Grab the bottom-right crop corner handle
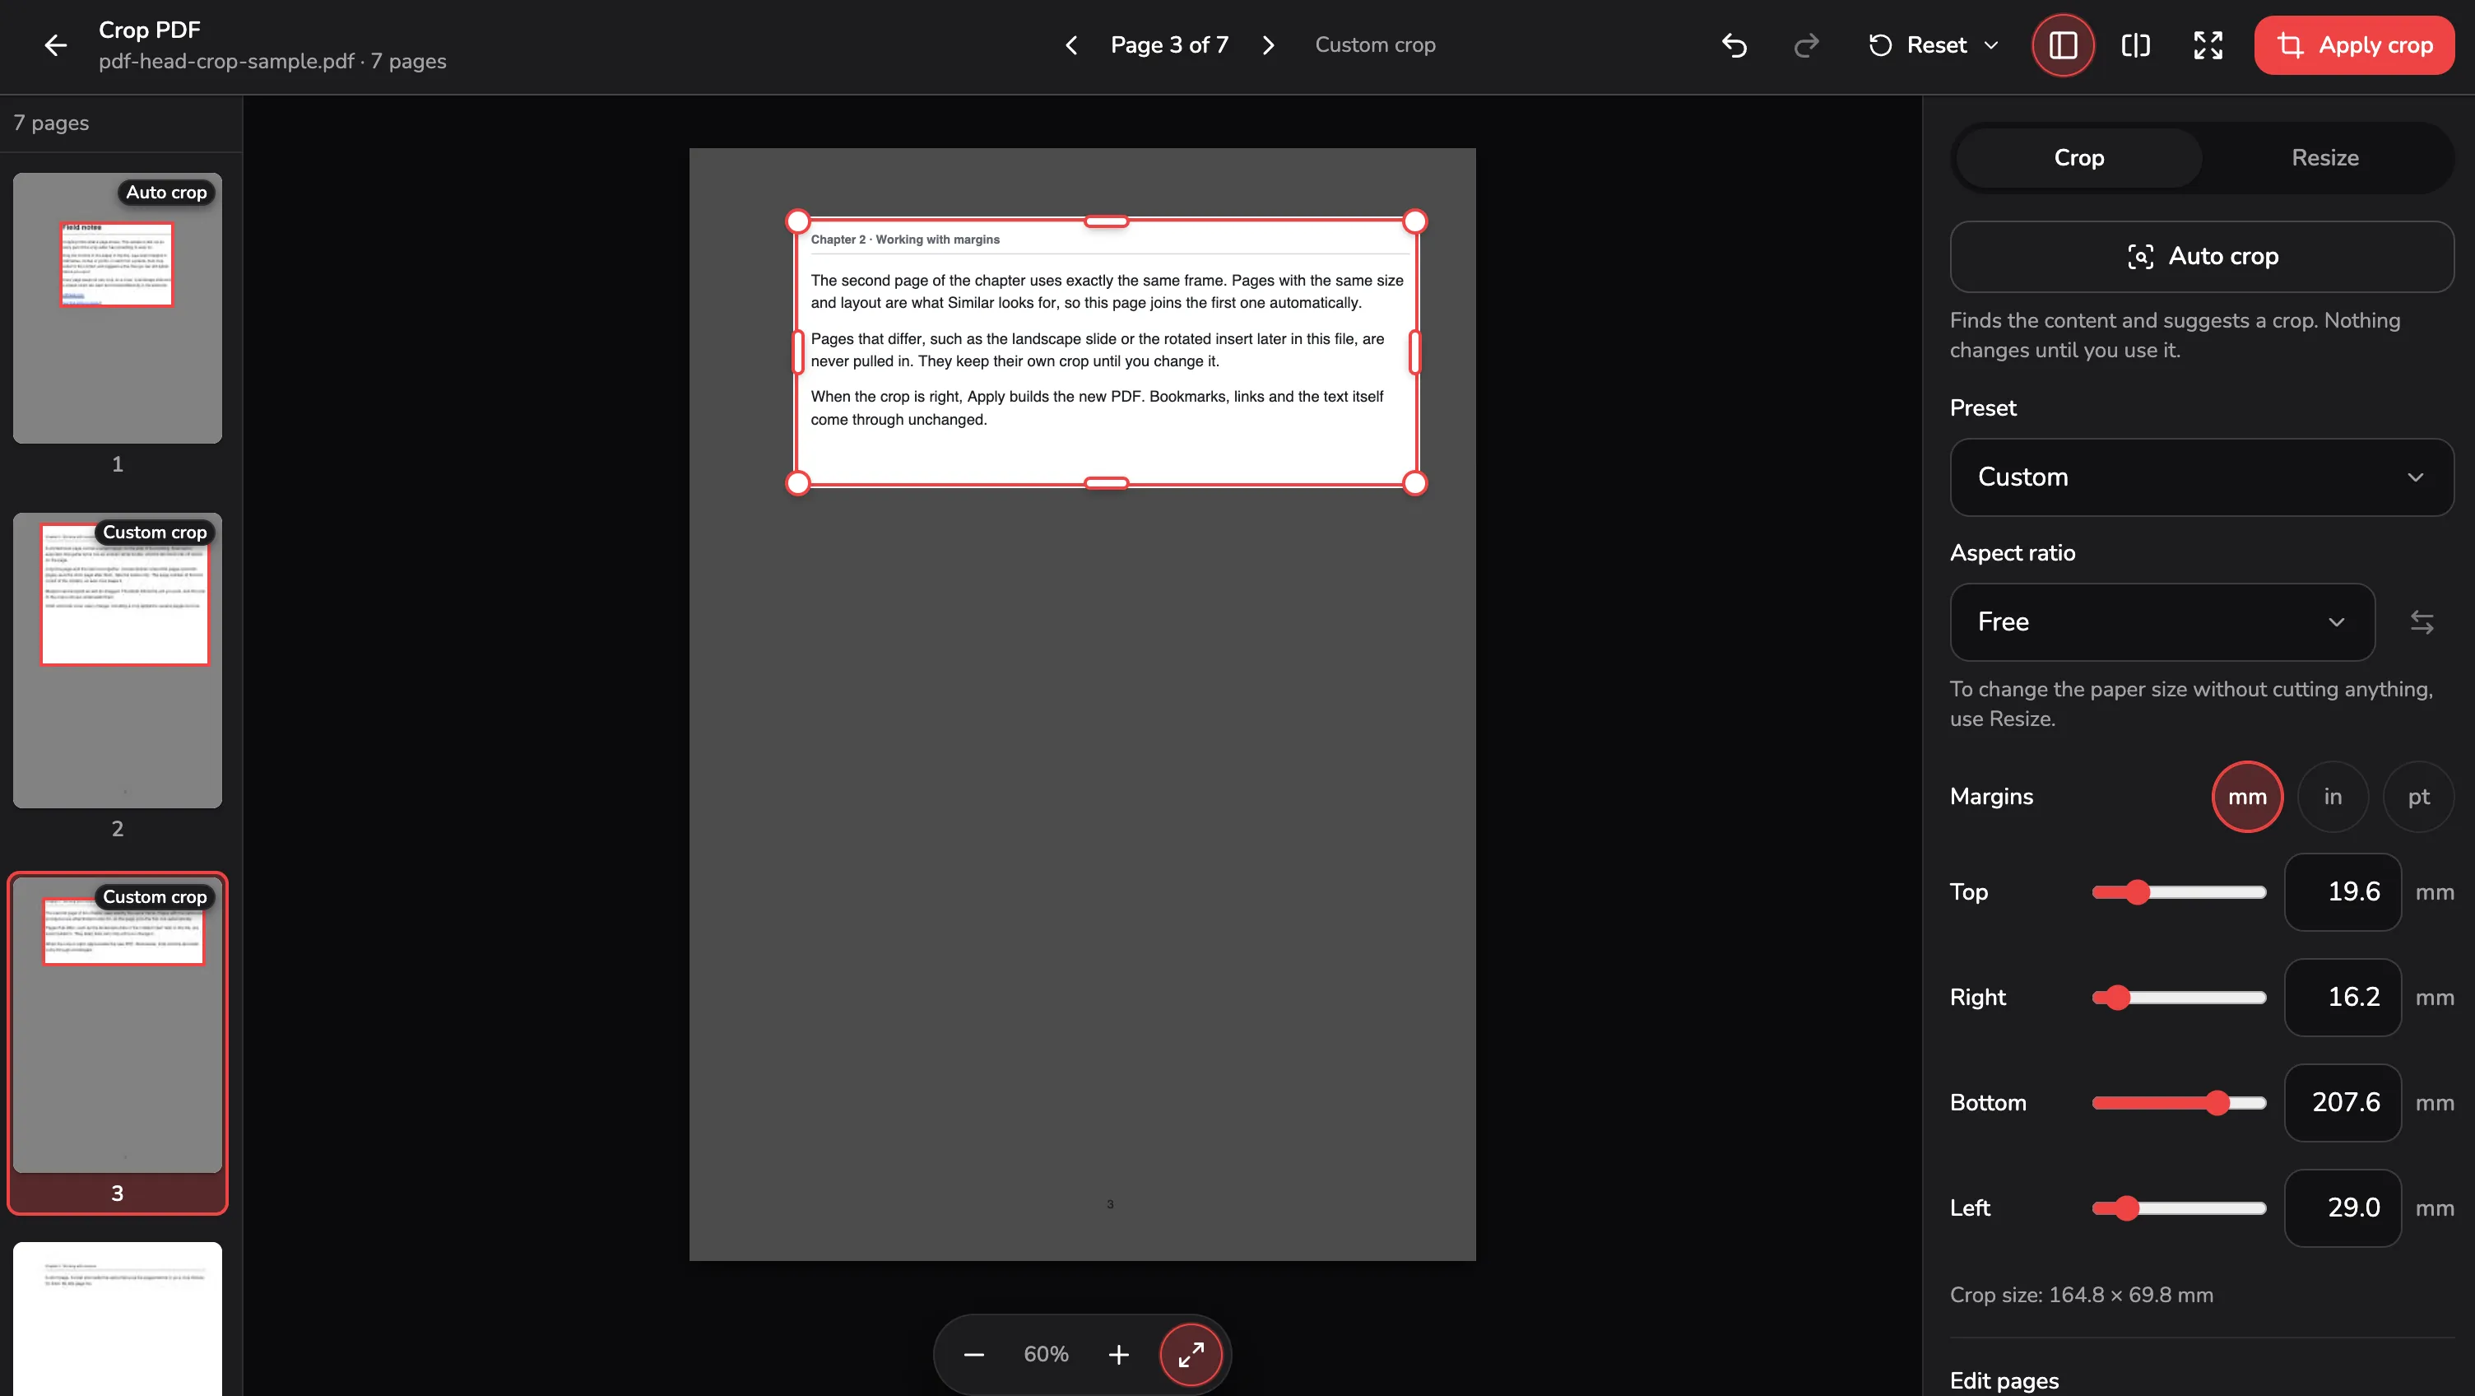Viewport: 2475px width, 1396px height. (x=1414, y=482)
